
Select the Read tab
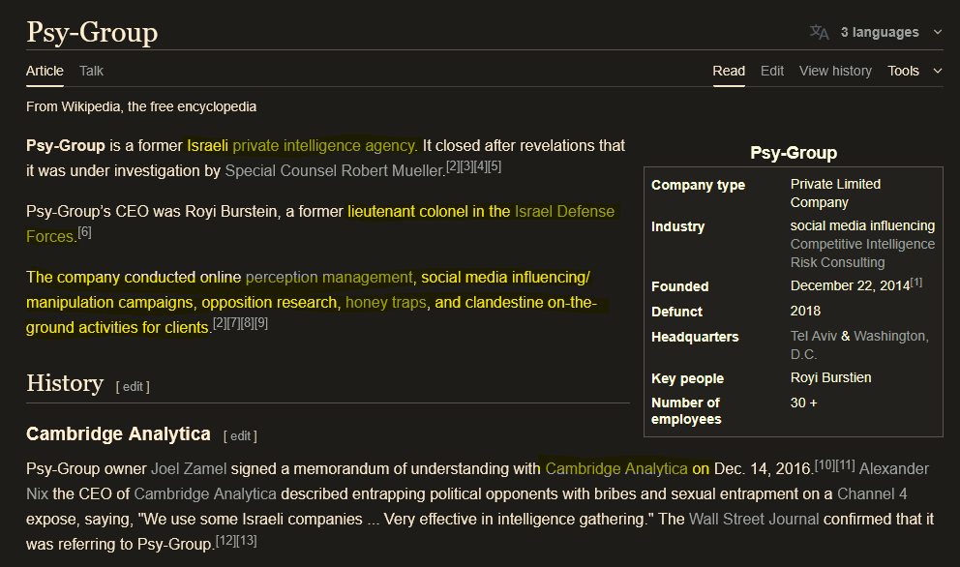(x=729, y=71)
